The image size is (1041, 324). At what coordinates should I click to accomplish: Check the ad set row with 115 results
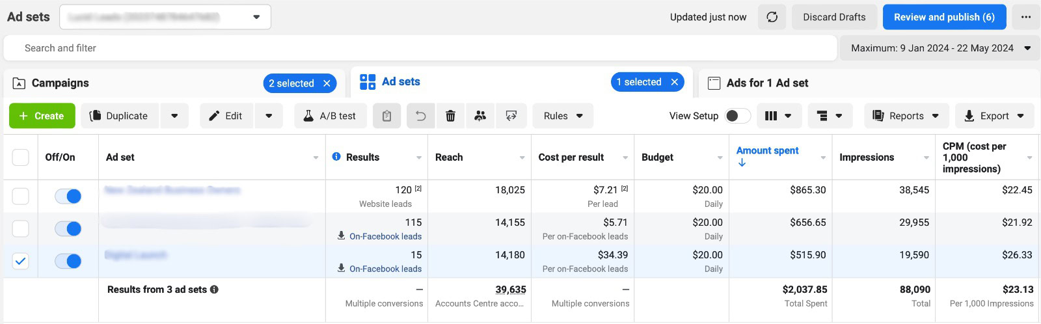(x=21, y=229)
